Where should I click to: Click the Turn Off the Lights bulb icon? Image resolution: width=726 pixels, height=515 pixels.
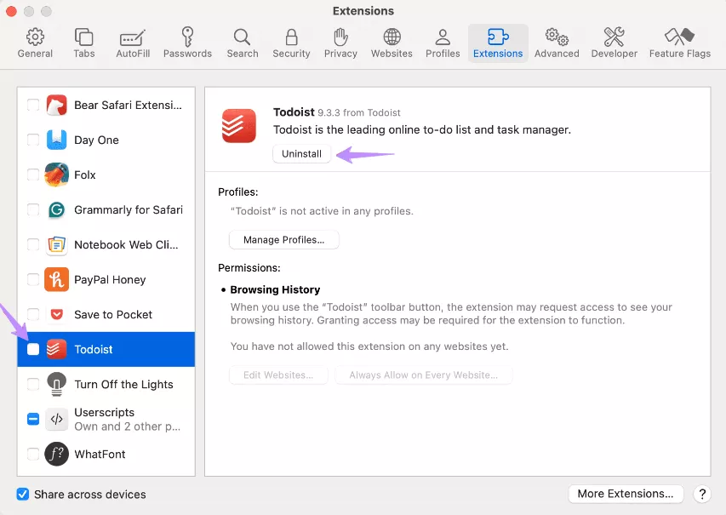click(56, 385)
